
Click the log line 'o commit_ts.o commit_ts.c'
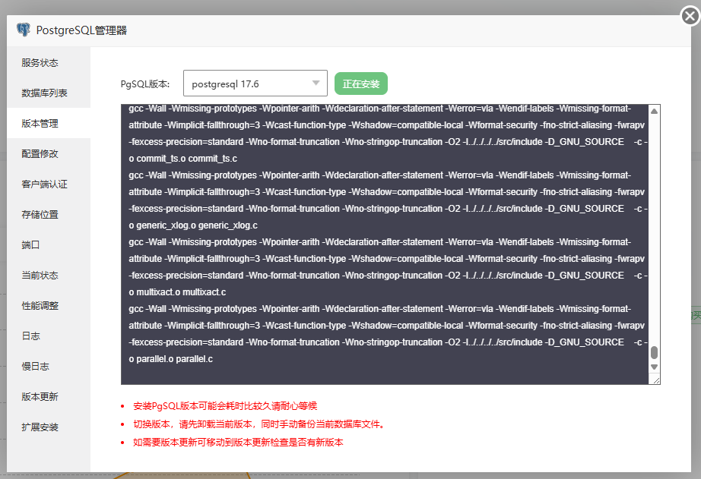tap(182, 159)
